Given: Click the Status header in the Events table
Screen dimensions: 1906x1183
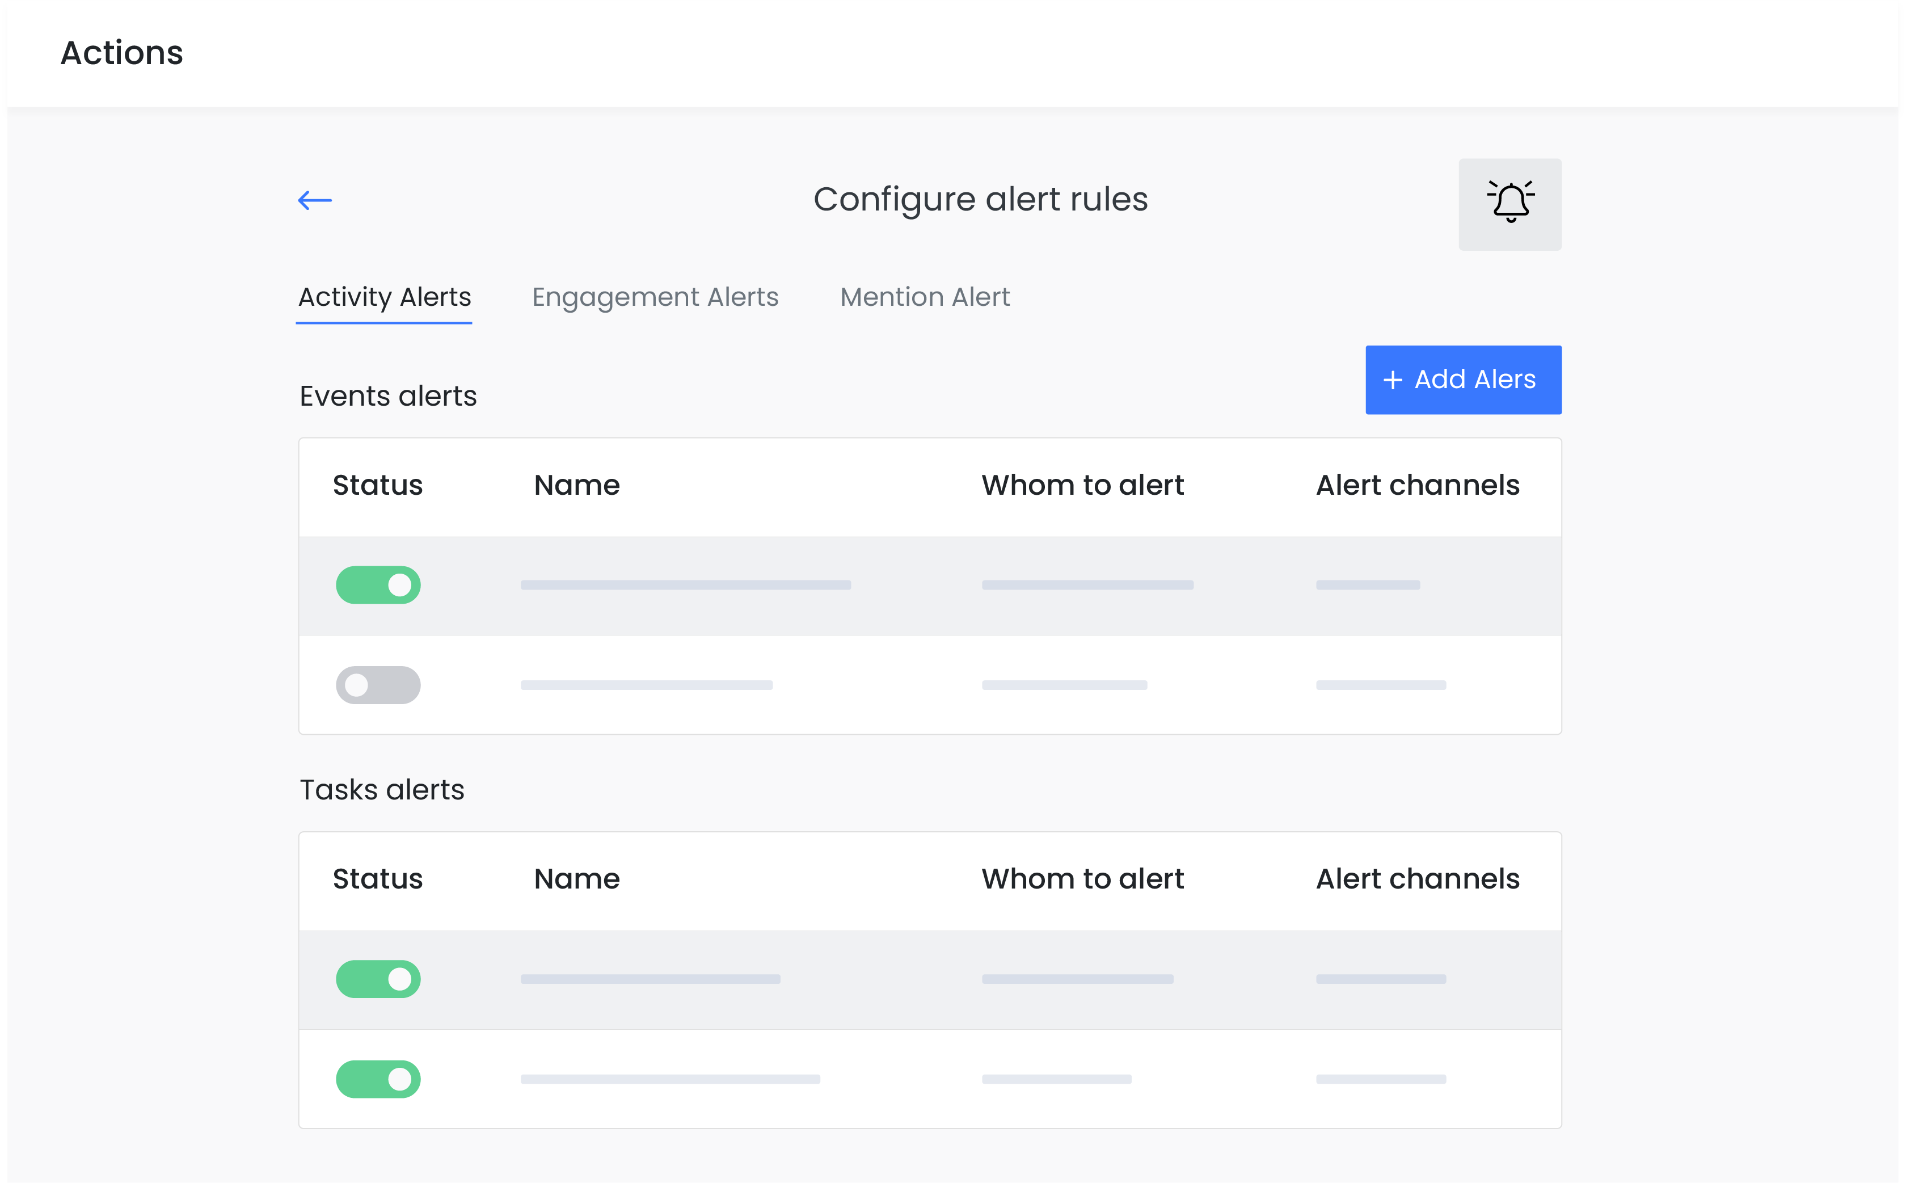Looking at the screenshot, I should point(377,485).
